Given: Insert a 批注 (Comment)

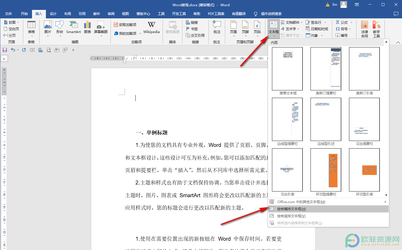Looking at the screenshot, I should (217, 28).
